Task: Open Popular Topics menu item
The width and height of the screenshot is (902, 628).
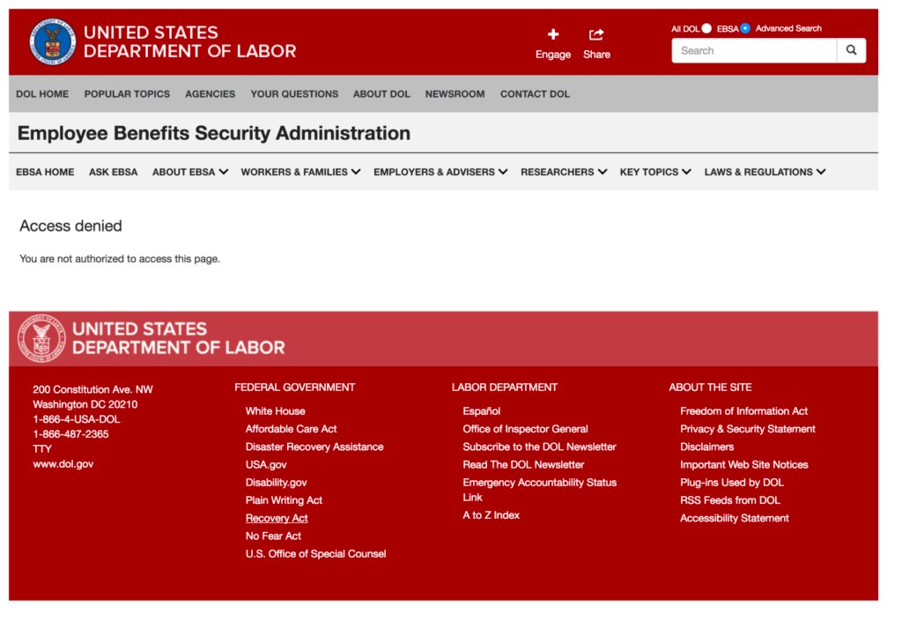Action: click(127, 93)
